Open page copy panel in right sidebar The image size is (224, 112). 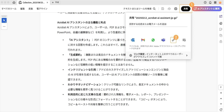coord(221,36)
